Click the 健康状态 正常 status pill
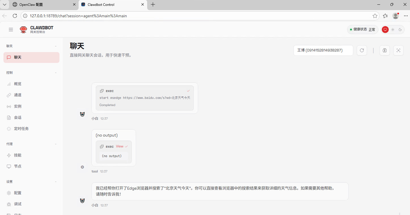 pyautogui.click(x=362, y=29)
